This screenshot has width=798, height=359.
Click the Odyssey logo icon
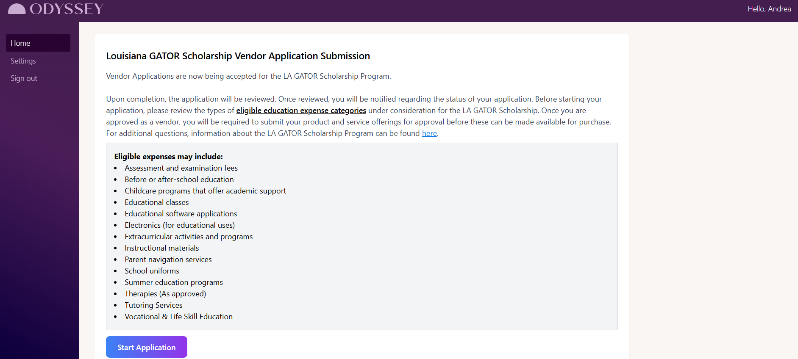point(17,9)
